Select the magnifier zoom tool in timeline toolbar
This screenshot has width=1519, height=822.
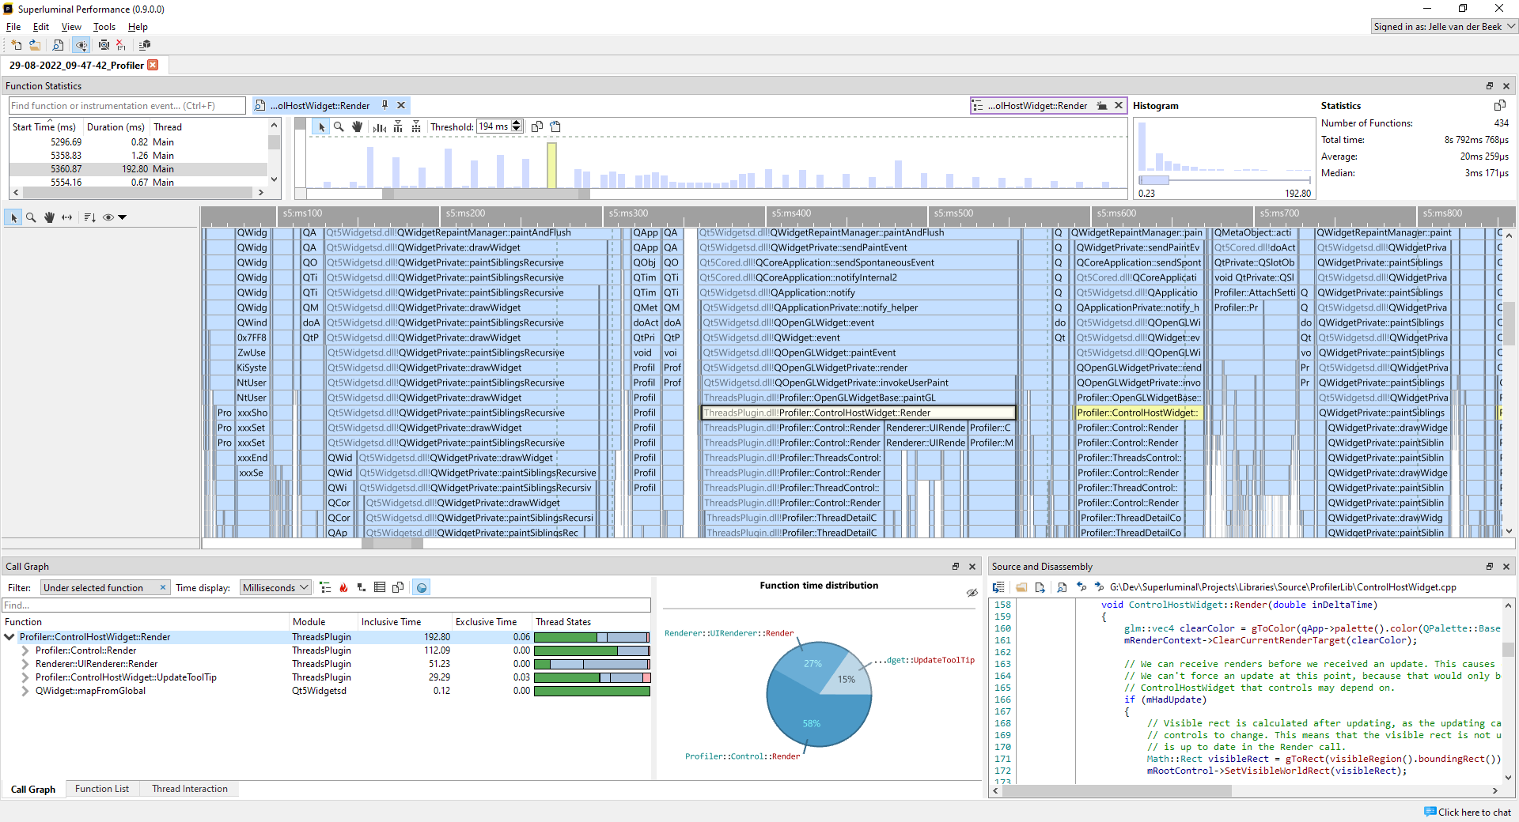point(31,217)
